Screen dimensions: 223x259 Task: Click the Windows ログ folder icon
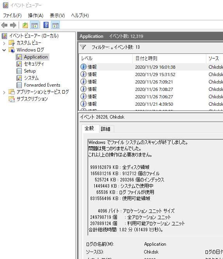12,50
